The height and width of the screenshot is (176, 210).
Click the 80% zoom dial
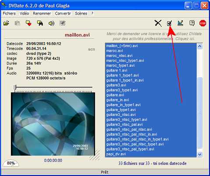tap(11, 163)
